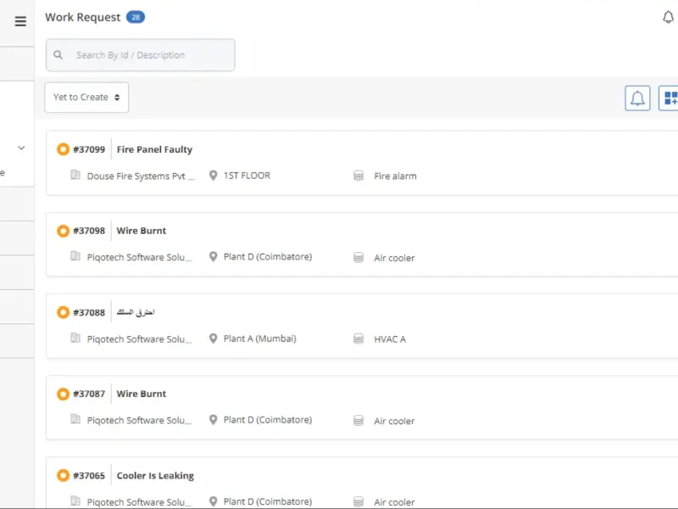Click the blue grid add-widget icon
Viewport: 678px width, 509px height.
tap(670, 98)
